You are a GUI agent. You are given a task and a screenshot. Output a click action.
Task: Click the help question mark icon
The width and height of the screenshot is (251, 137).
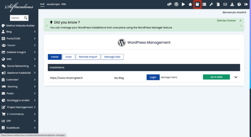pyautogui.click(x=239, y=4)
